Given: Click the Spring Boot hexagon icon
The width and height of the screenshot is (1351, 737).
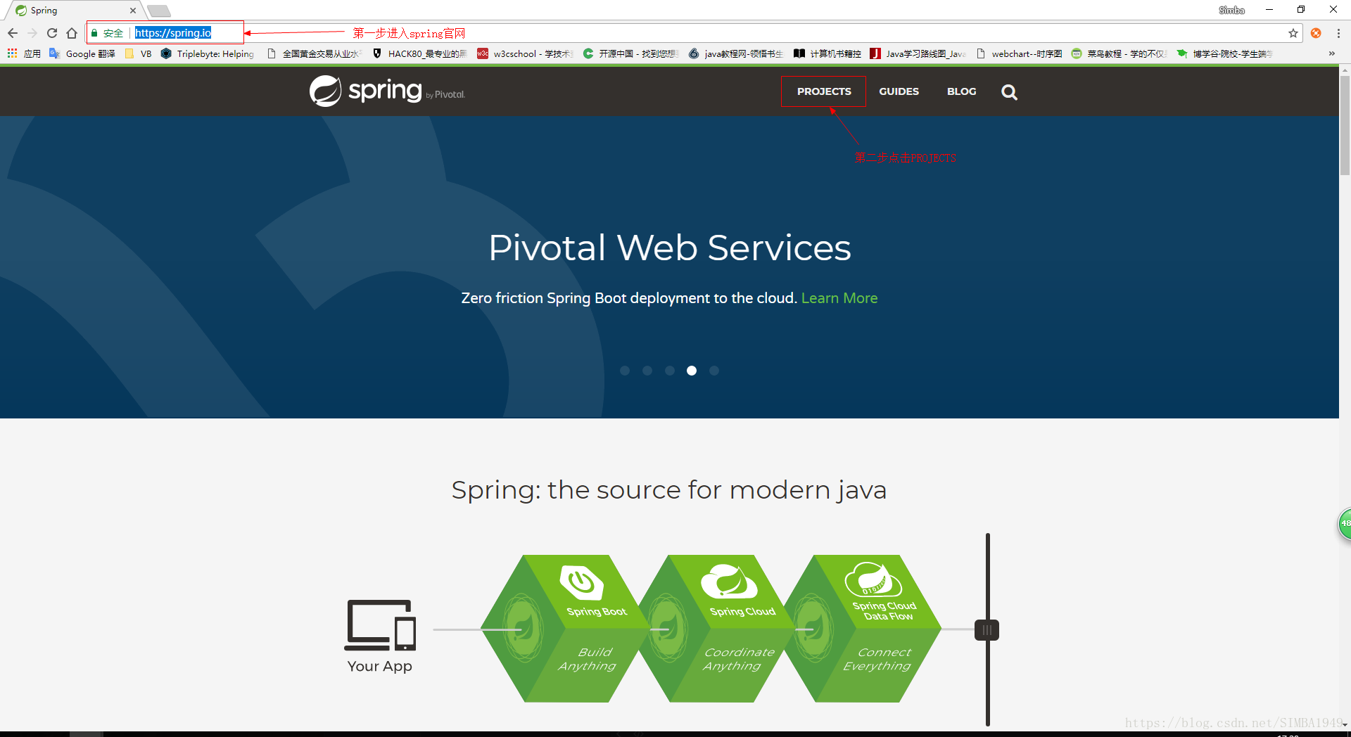Looking at the screenshot, I should pyautogui.click(x=583, y=582).
